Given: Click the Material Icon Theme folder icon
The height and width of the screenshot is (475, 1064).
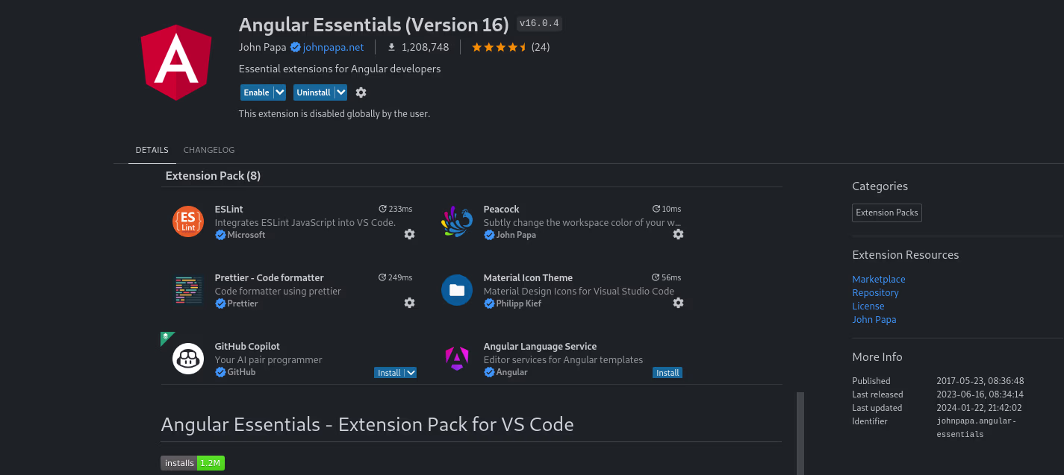Looking at the screenshot, I should point(457,291).
